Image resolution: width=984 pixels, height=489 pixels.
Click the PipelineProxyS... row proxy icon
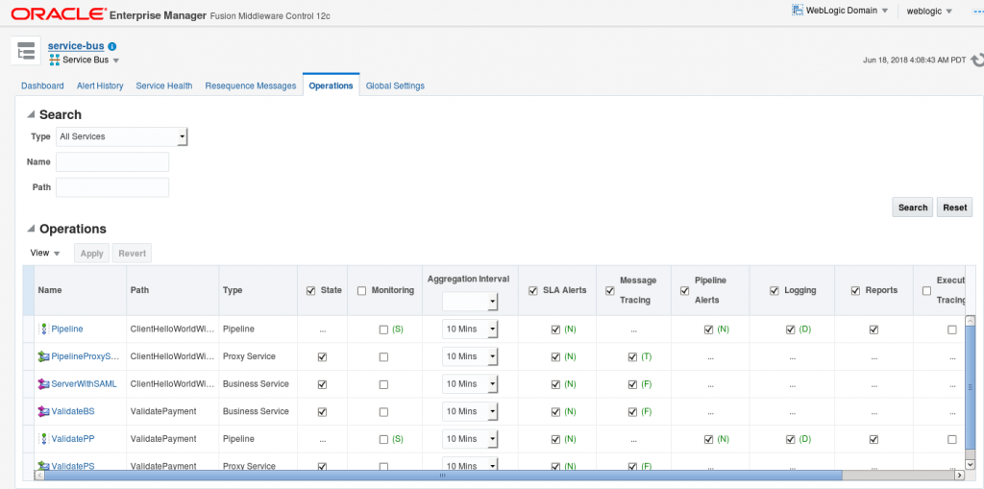43,356
